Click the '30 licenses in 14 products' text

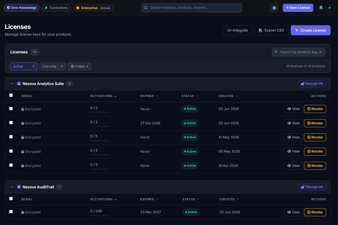306,66
